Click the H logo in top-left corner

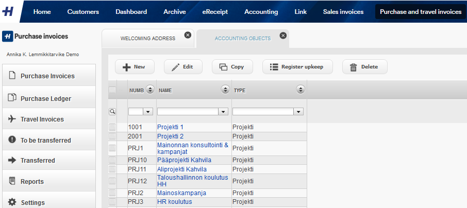(8, 12)
